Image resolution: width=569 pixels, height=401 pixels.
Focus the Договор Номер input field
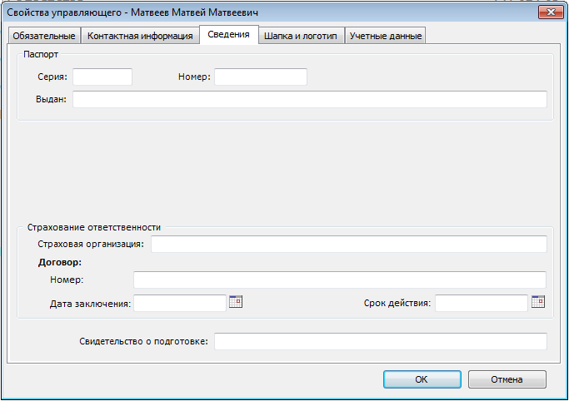tap(339, 280)
